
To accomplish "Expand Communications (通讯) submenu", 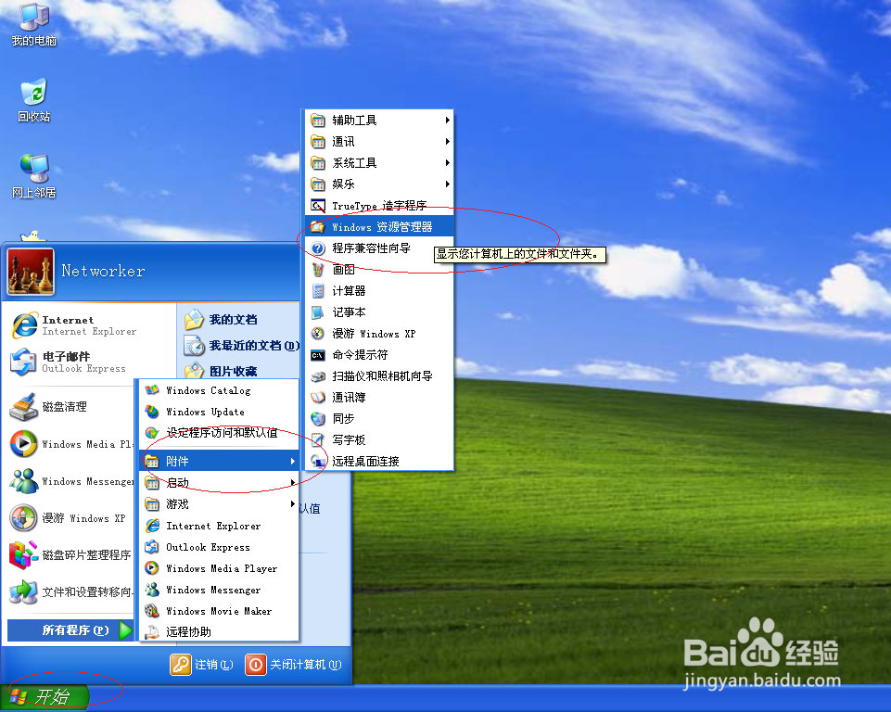I will click(x=379, y=142).
